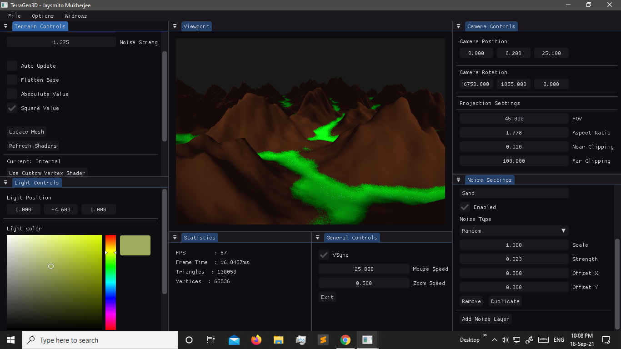Open the Options menu
Viewport: 621px width, 349px height.
tap(43, 15)
